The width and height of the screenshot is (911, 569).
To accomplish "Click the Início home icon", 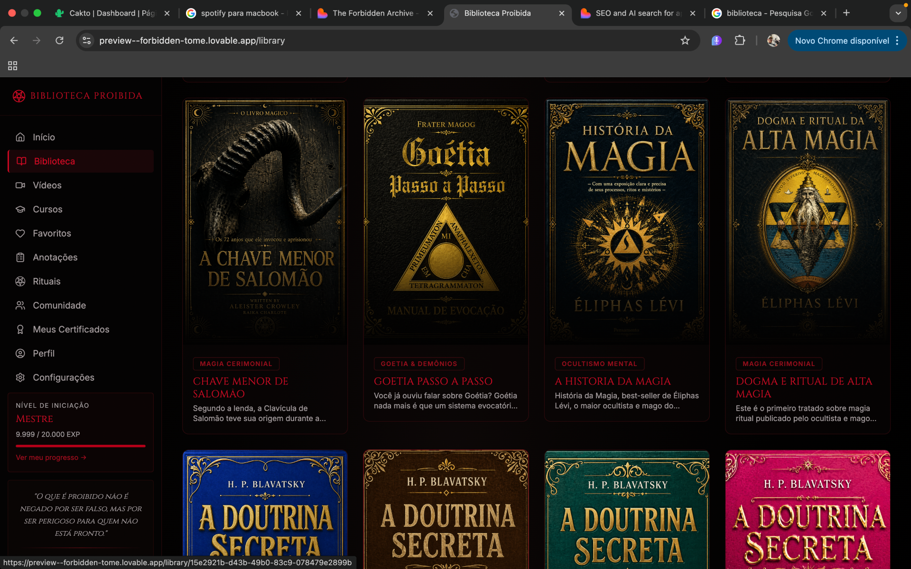I will point(20,137).
